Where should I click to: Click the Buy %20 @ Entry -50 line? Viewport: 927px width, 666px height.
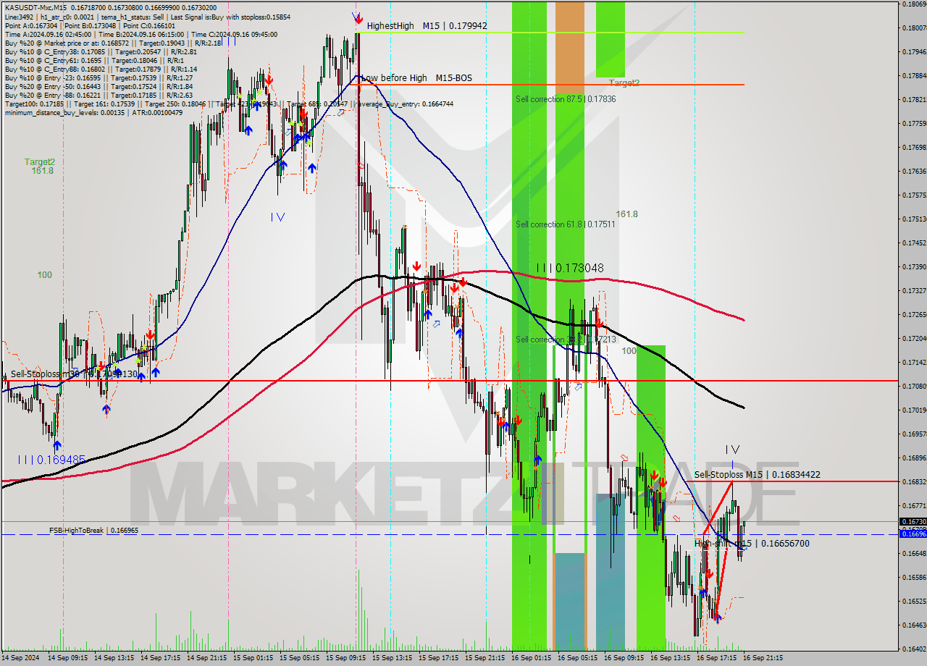98,86
